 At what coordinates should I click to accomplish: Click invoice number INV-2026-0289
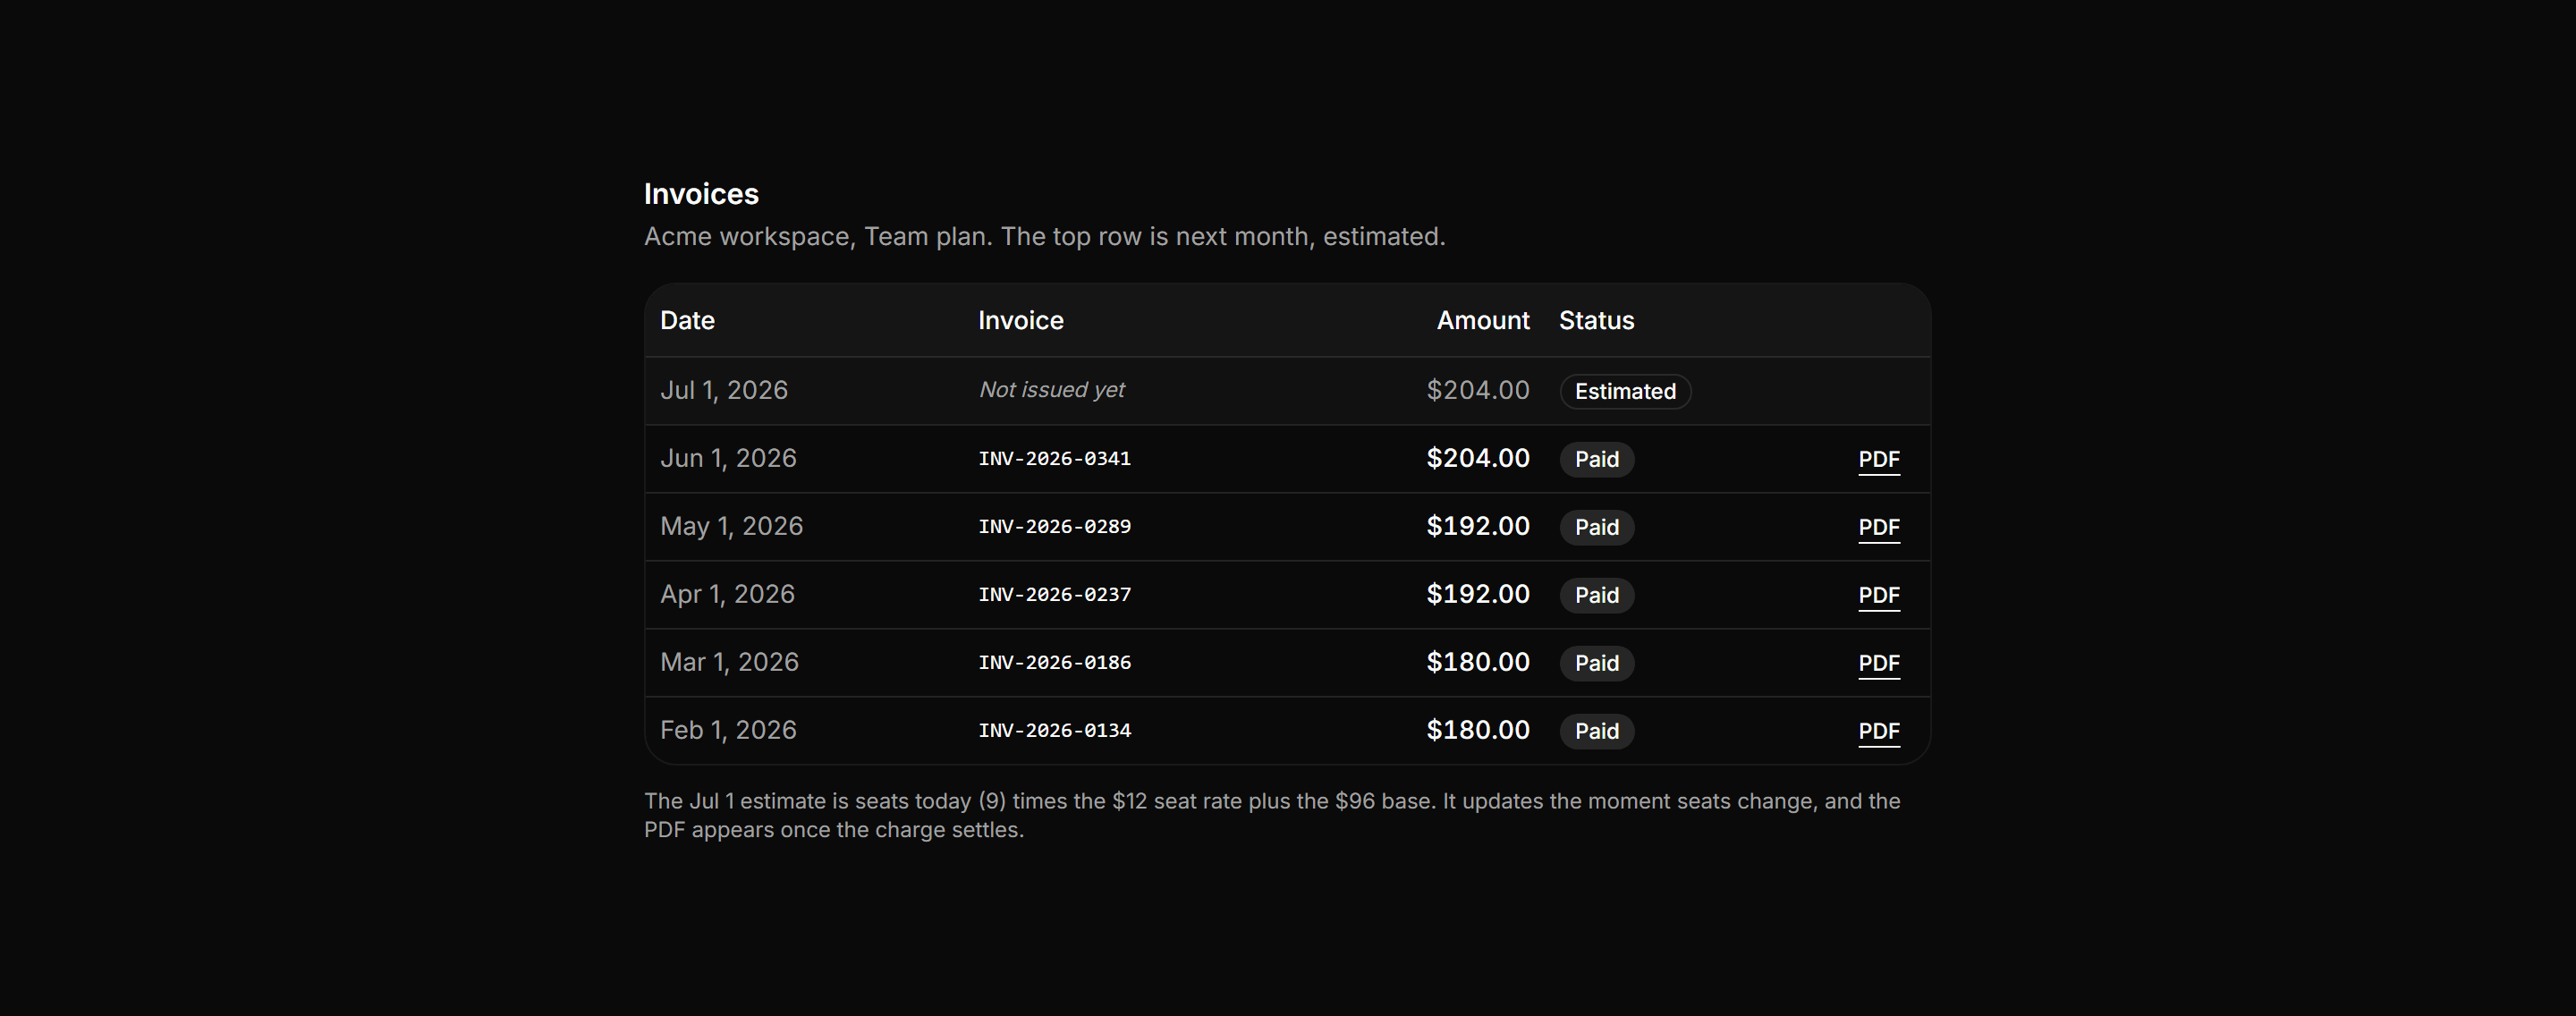1055,527
